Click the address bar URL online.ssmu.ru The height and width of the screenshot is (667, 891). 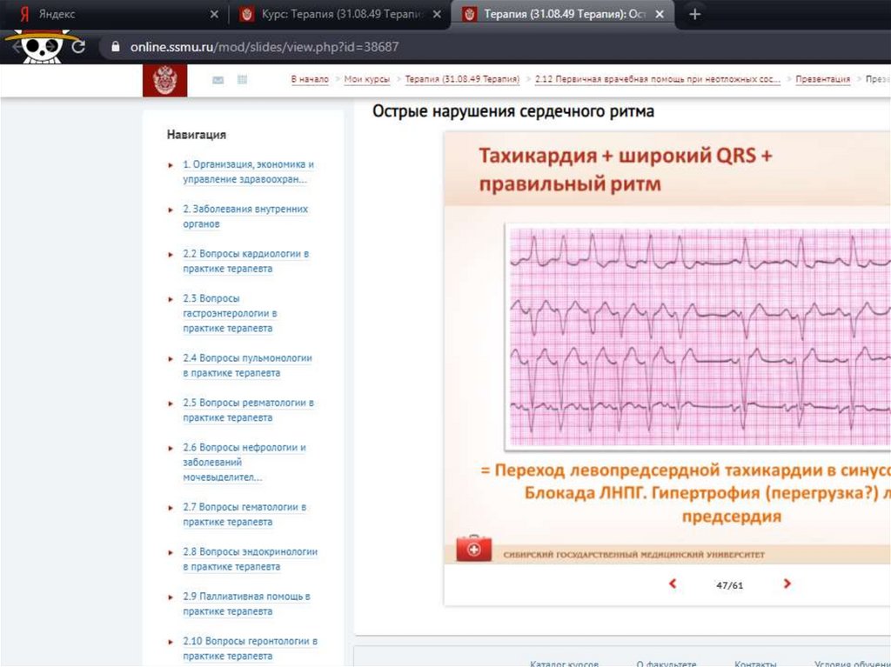265,47
